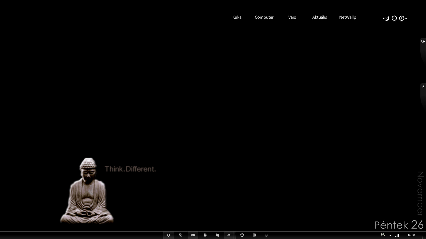Show hidden tray icons arrow
The image size is (426, 239).
[x=390, y=235]
